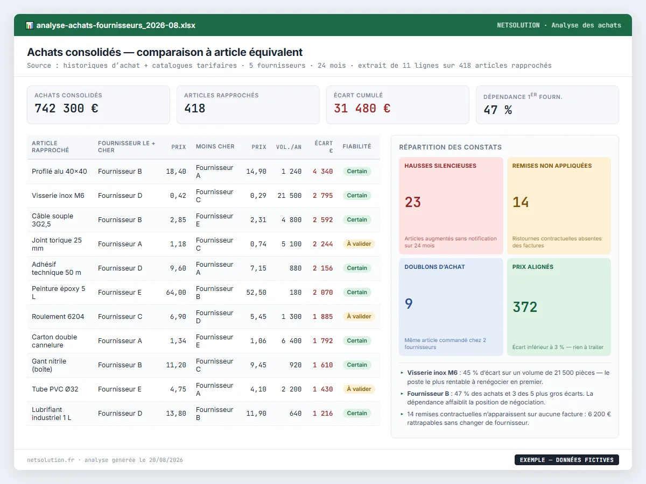The width and height of the screenshot is (646, 484).
Task: Click the 14 remises contractuelles insight bullet
Action: 505,419
